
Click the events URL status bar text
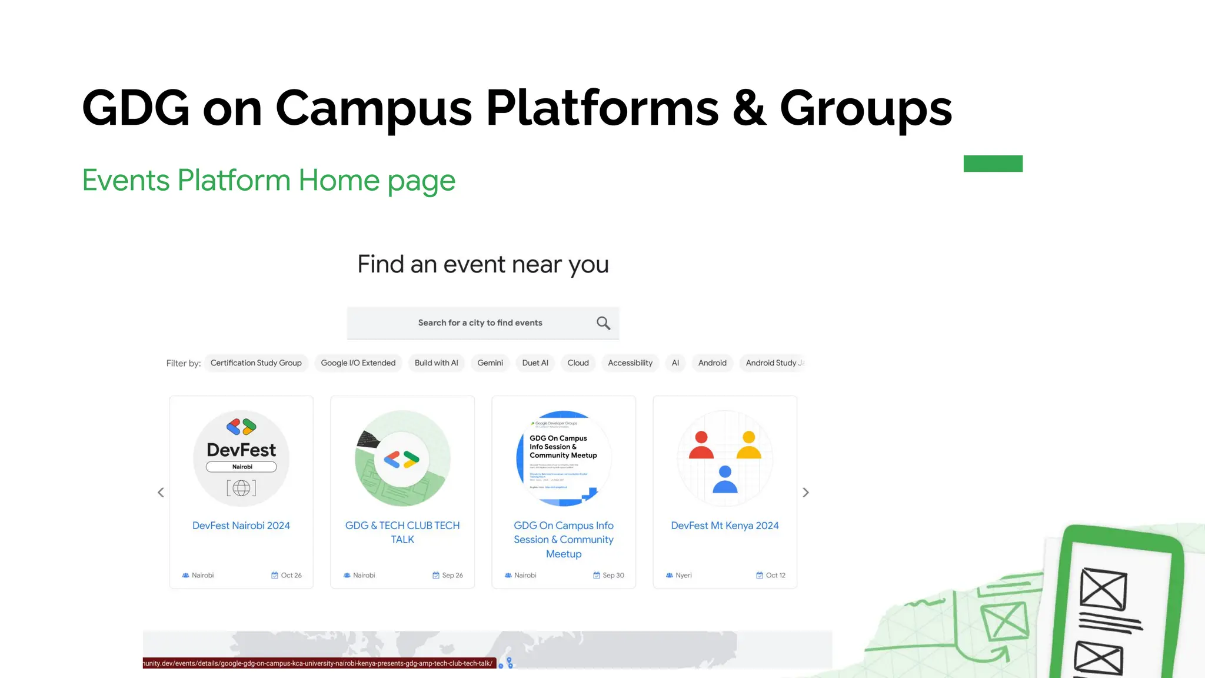coord(319,663)
